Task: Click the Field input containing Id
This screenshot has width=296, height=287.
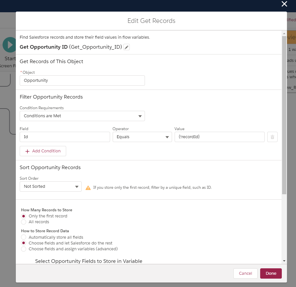Action: [x=65, y=137]
